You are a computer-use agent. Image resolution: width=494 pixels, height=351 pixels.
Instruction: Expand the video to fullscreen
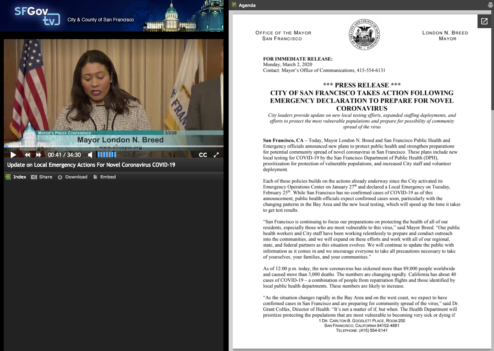216,155
